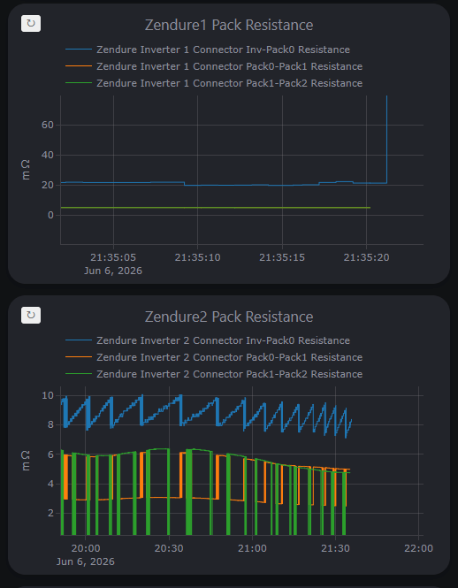This screenshot has width=458, height=588.
Task: Toggle Inverter 1 Pack0-Pack1 Resistance legend entry
Action: [x=214, y=66]
